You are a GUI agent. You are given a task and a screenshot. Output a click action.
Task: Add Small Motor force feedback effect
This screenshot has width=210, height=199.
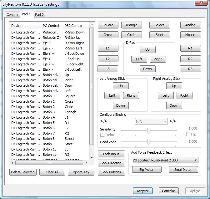[183, 170]
